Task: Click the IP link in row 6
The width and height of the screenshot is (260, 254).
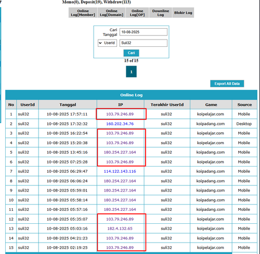Action: point(120,162)
